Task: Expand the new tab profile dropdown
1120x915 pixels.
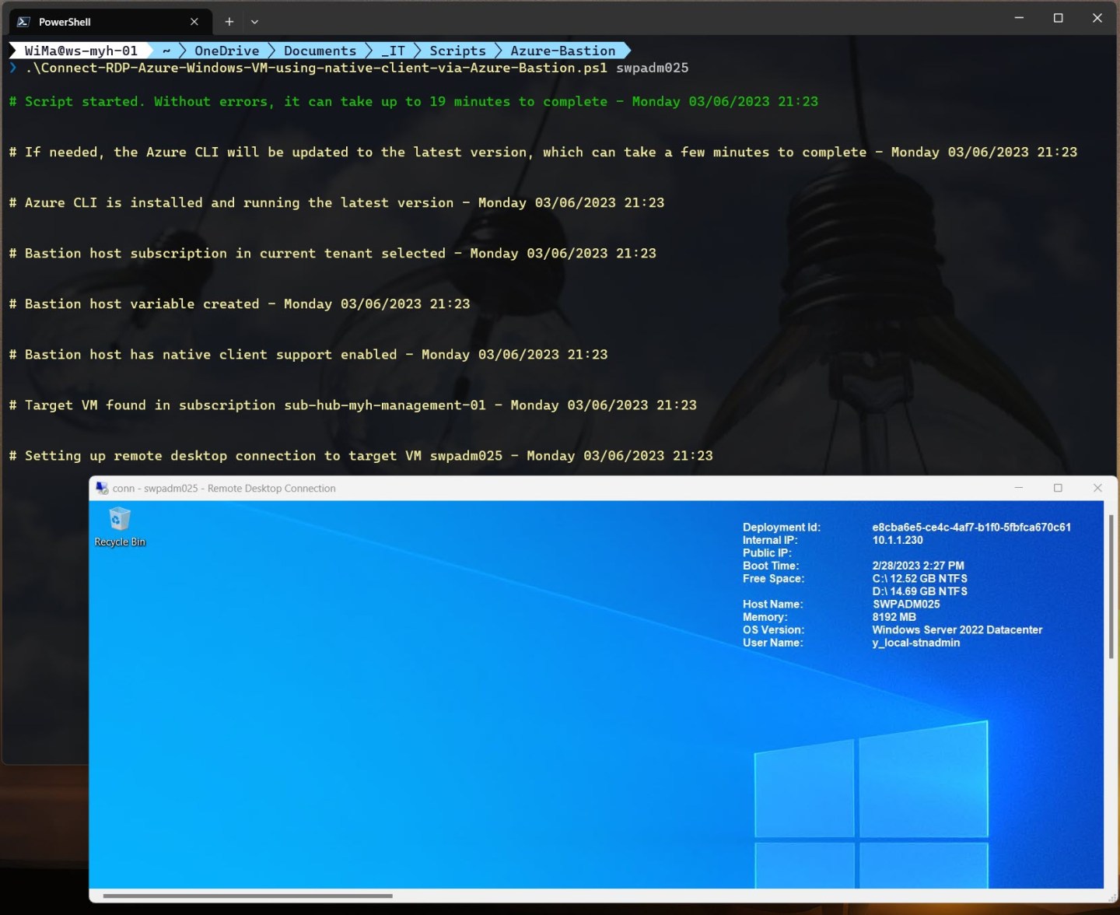Action: tap(254, 22)
